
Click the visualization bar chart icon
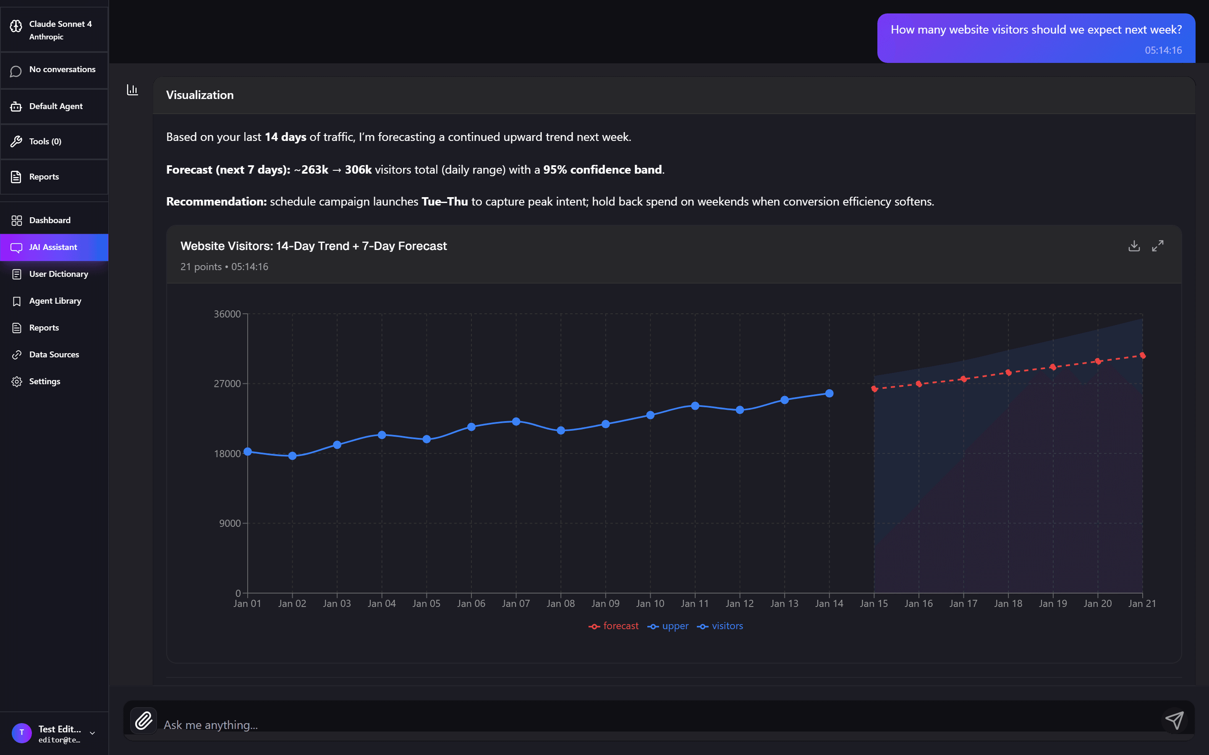132,90
